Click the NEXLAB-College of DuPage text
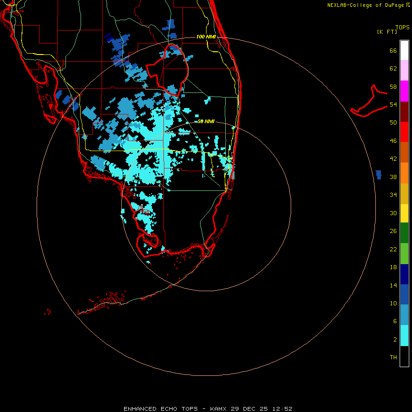 pyautogui.click(x=365, y=5)
